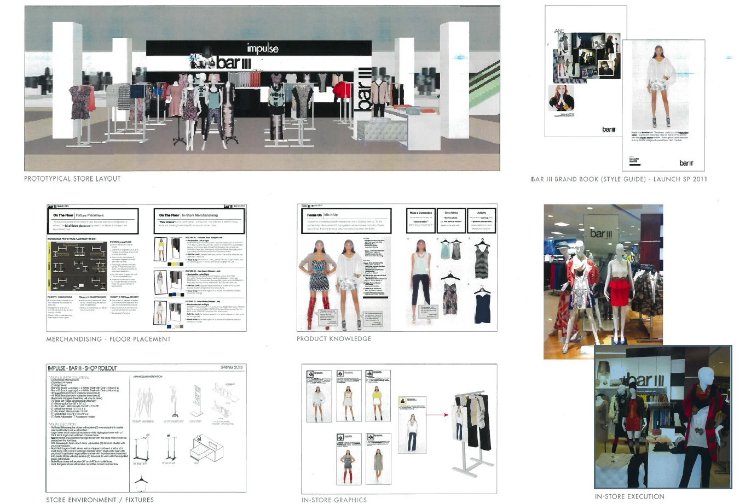The width and height of the screenshot is (751, 504).
Task: Select the 'MERCHANDISING - FLOOR PLACEMENT' caption
Action: [108, 339]
